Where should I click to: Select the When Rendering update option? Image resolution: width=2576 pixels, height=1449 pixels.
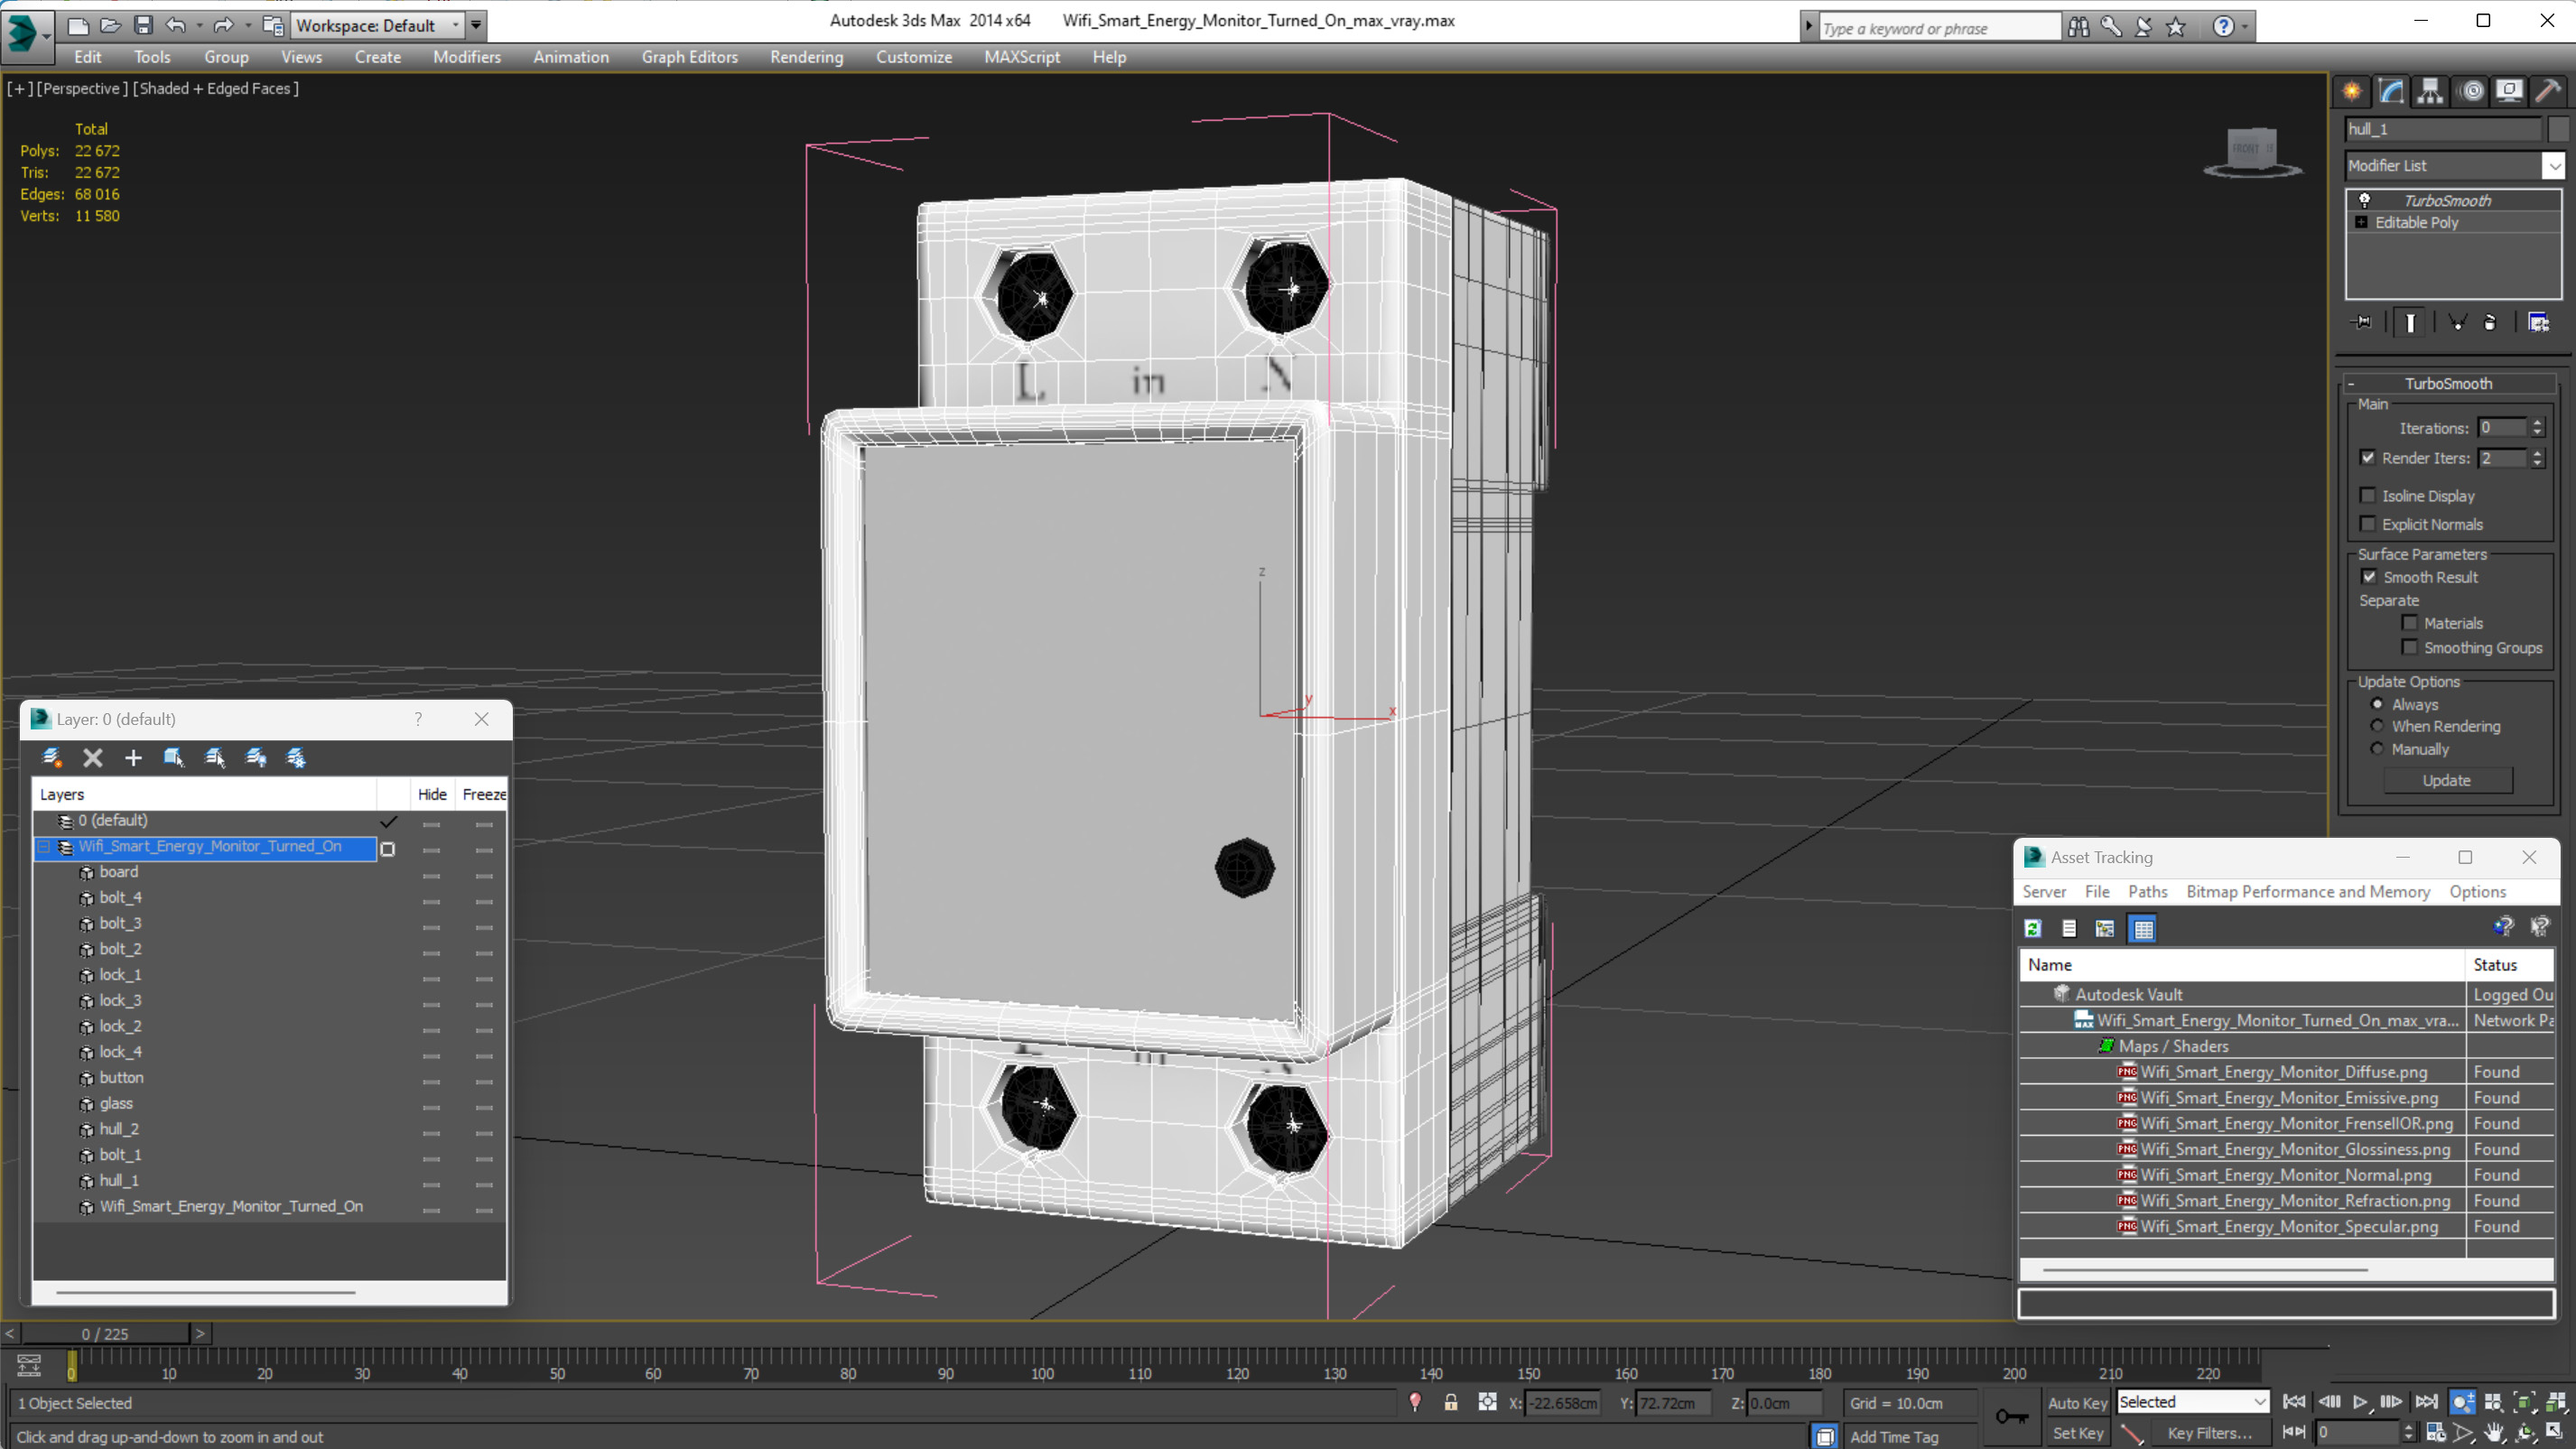[2378, 726]
